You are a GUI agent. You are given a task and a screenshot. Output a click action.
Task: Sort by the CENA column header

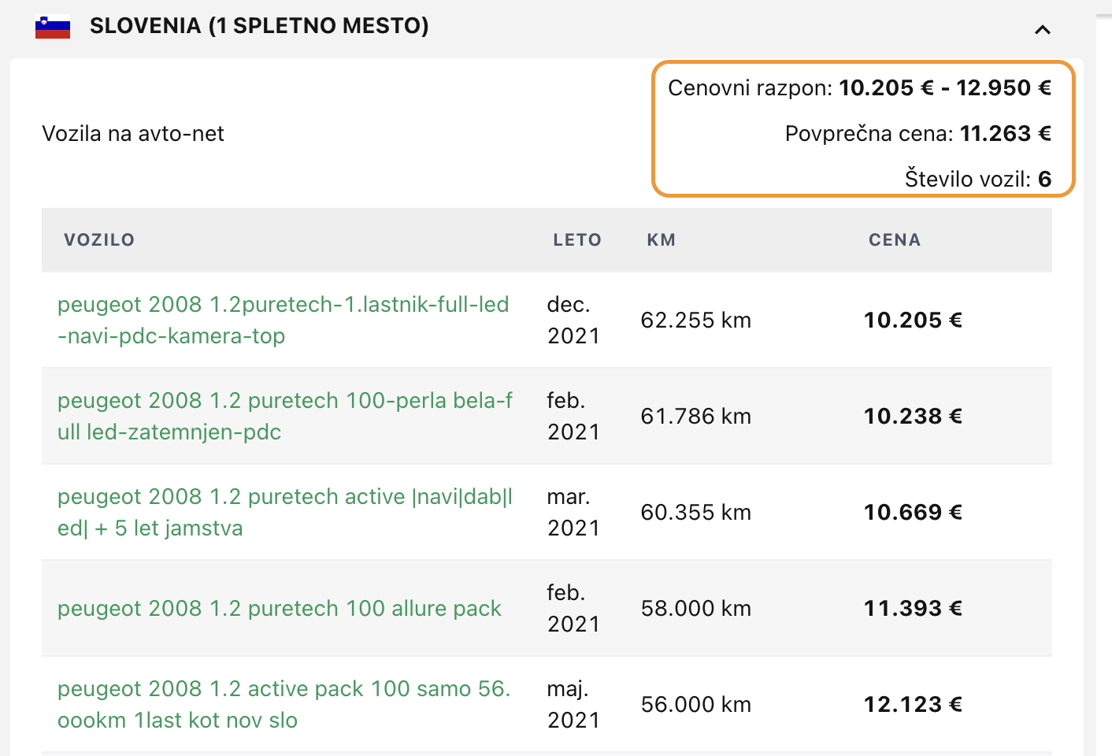click(894, 240)
